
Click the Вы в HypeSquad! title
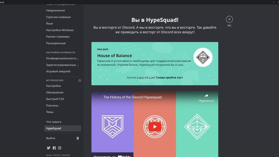coord(155,20)
